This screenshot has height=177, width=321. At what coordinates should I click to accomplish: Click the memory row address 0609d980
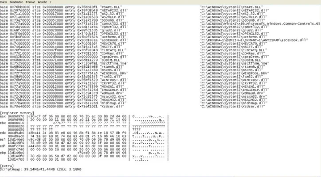point(16,119)
